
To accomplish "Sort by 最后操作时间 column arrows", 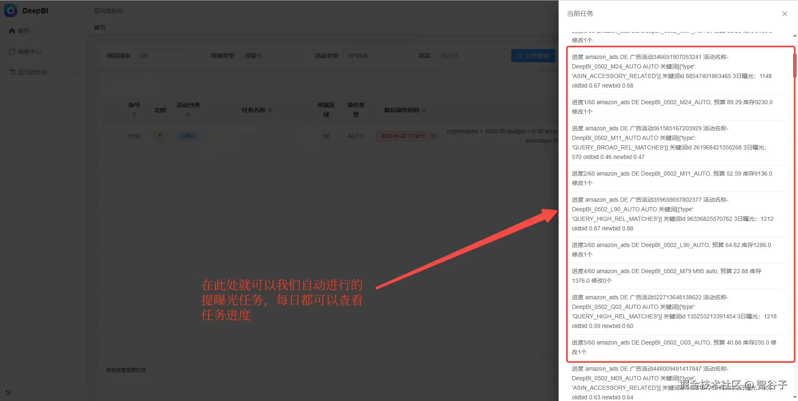I will pyautogui.click(x=424, y=110).
